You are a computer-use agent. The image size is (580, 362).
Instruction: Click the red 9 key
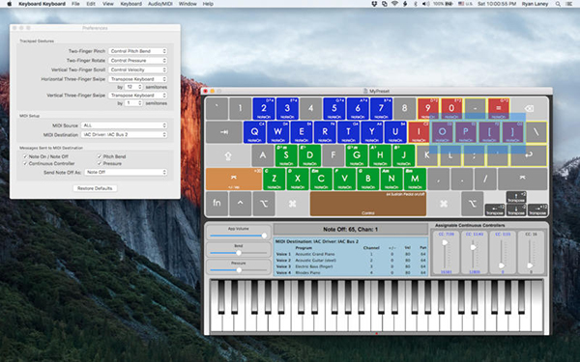(x=428, y=108)
